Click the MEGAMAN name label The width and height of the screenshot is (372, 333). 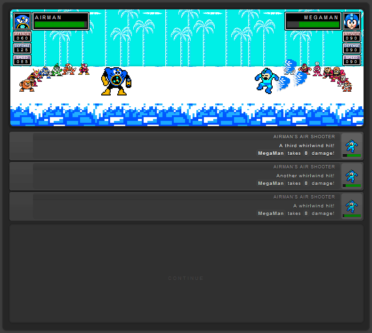pos(321,17)
